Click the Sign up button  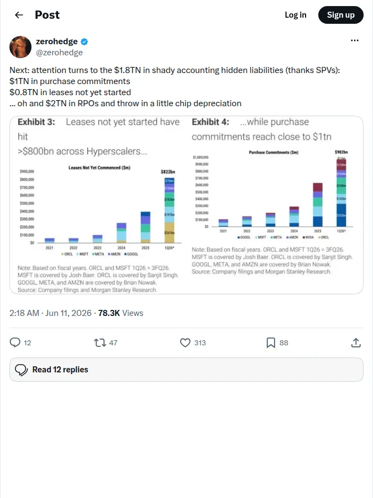[x=340, y=15]
